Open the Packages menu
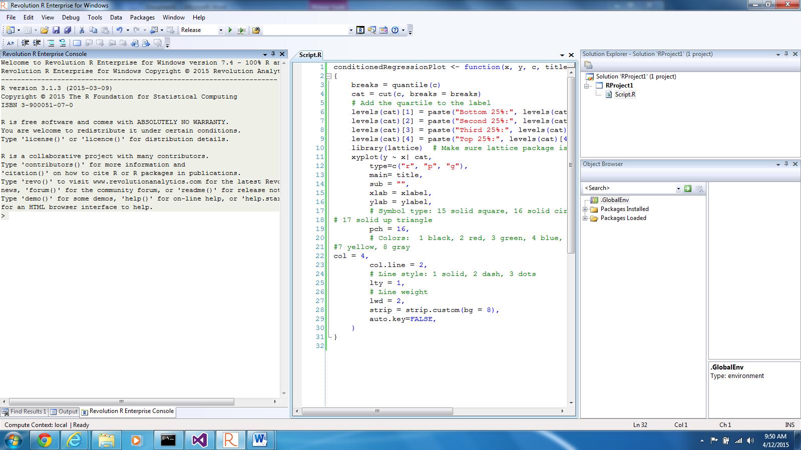The height and width of the screenshot is (450, 801). coord(142,17)
